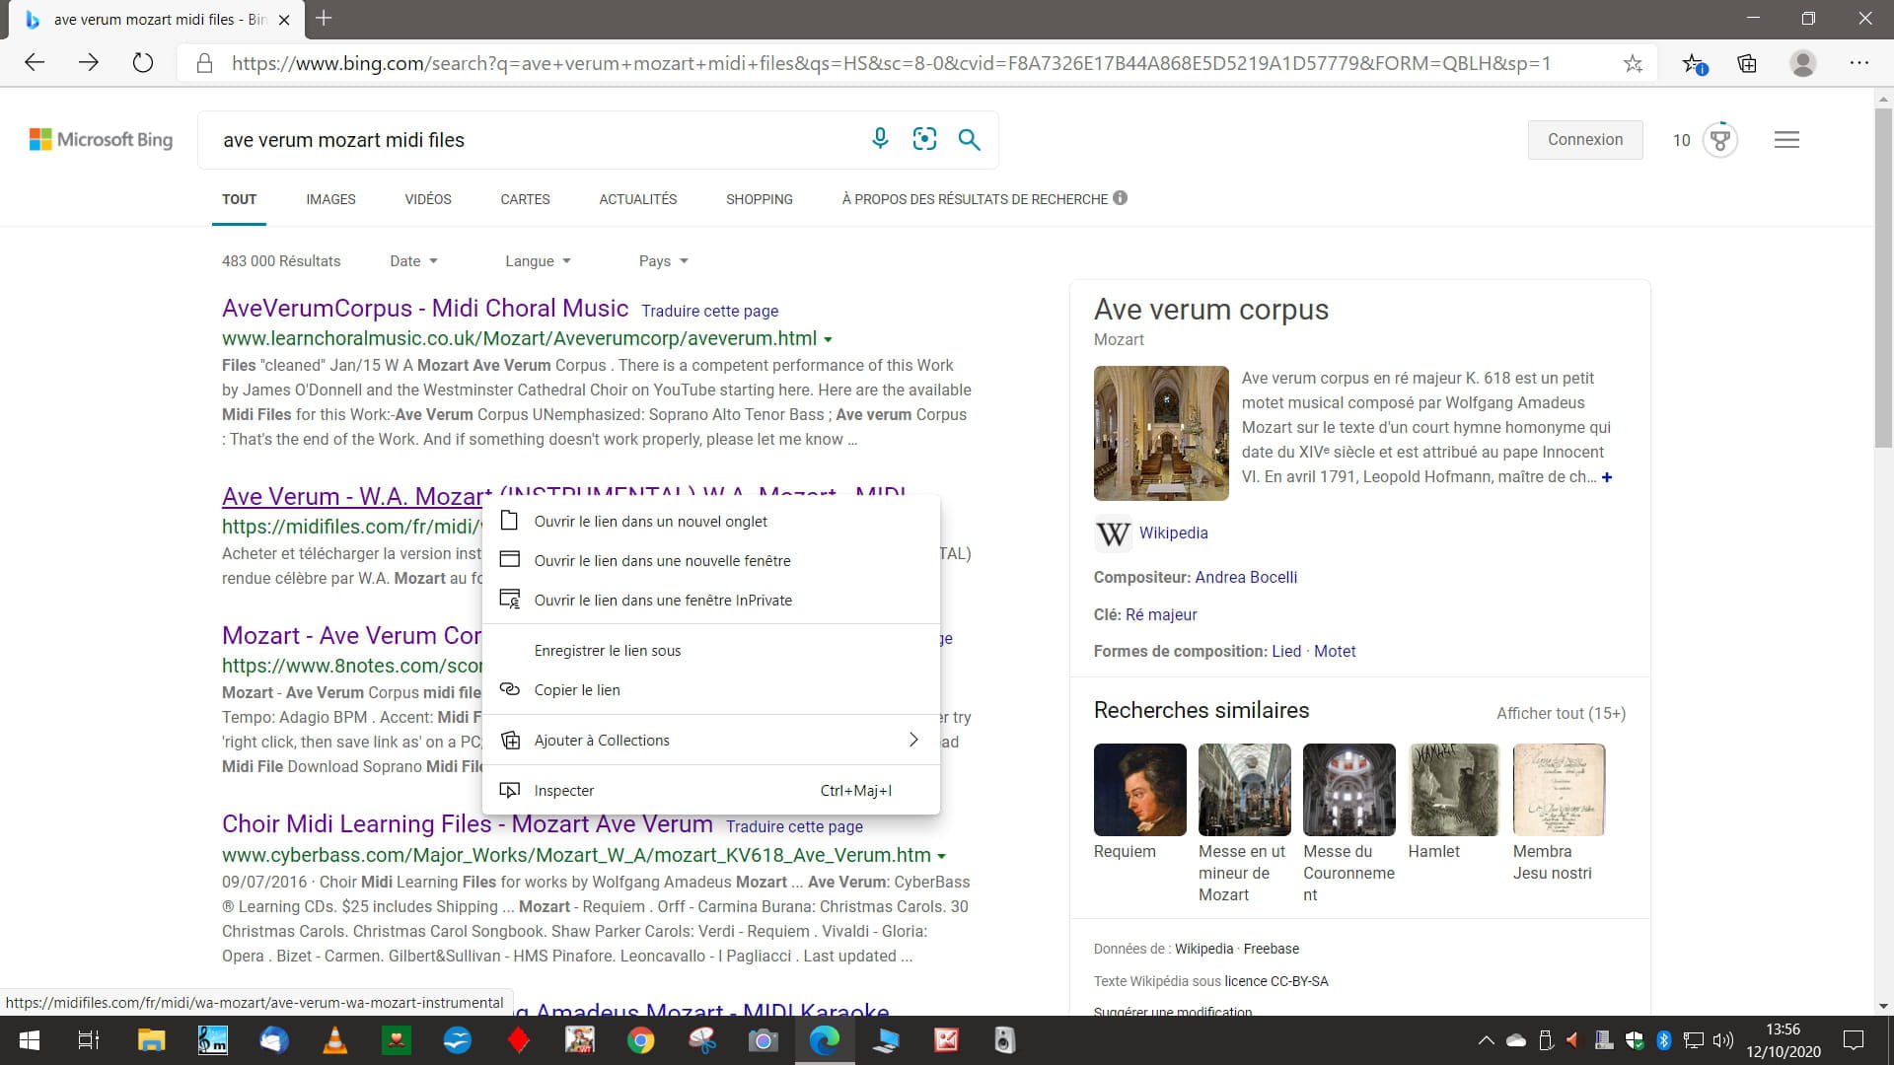Screen dimensions: 1894x1065
Task: Open Microsoft Rewards medal icon
Action: 1720,140
